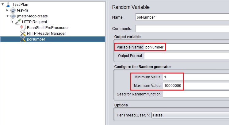Image resolution: width=229 pixels, height=125 pixels.
Task: Click the BeanShell PreProcessor icon
Action: (x=23, y=27)
